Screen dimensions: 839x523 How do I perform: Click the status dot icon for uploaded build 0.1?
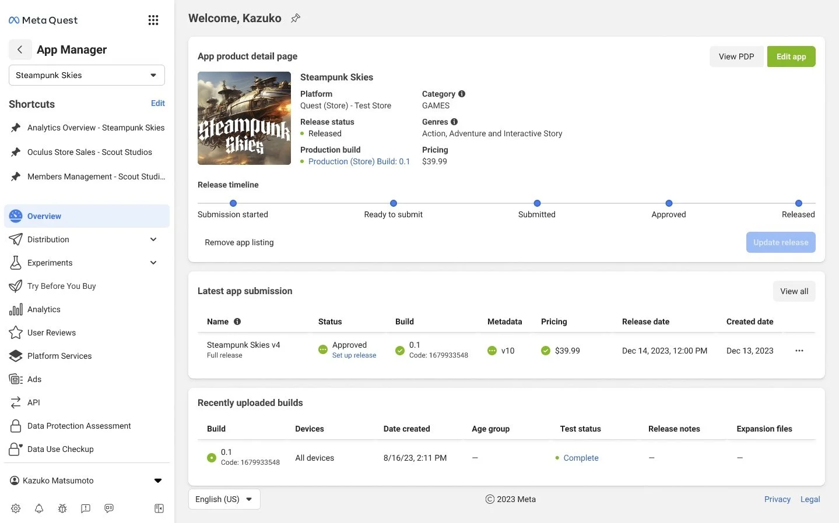point(212,458)
